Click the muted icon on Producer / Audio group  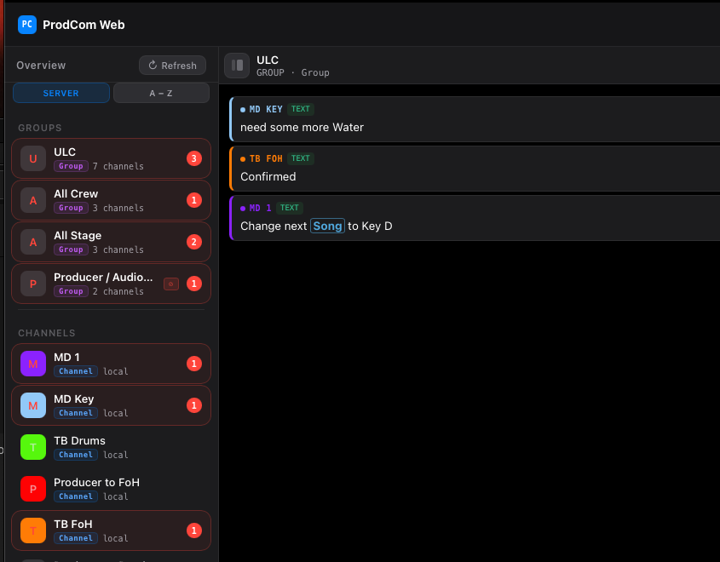[171, 284]
